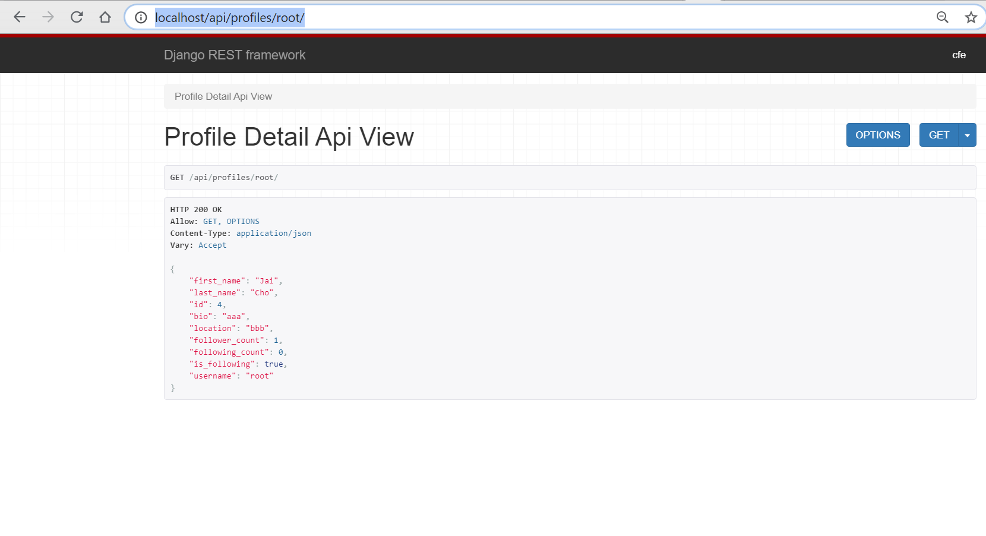Click the Profile Detail Api View heading

289,137
